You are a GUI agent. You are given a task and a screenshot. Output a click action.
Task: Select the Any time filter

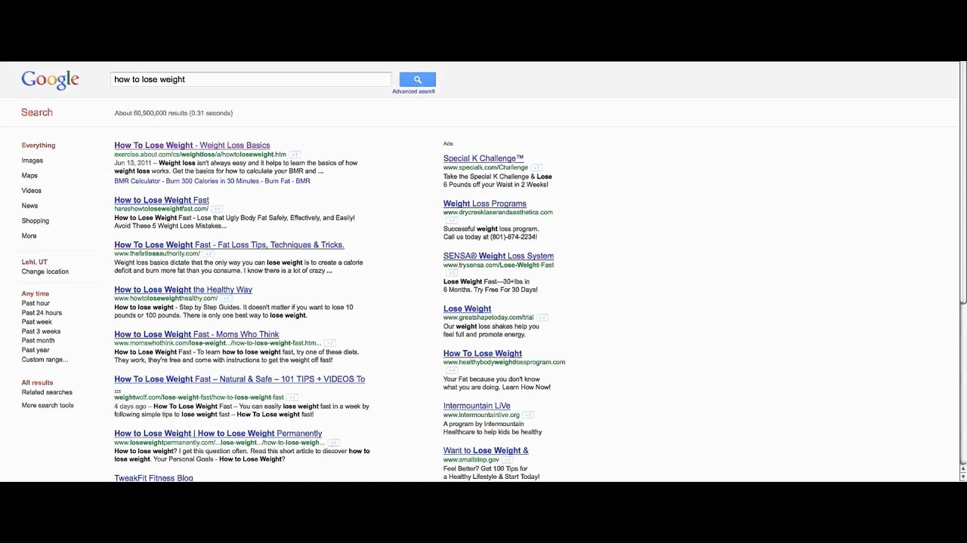click(x=36, y=293)
